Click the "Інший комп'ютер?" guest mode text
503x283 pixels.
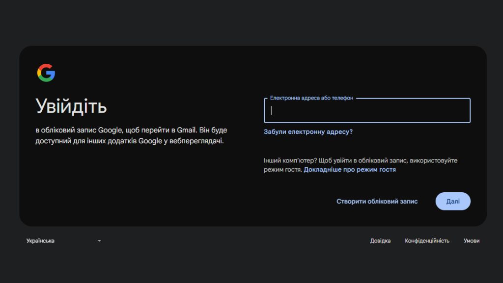(x=361, y=165)
